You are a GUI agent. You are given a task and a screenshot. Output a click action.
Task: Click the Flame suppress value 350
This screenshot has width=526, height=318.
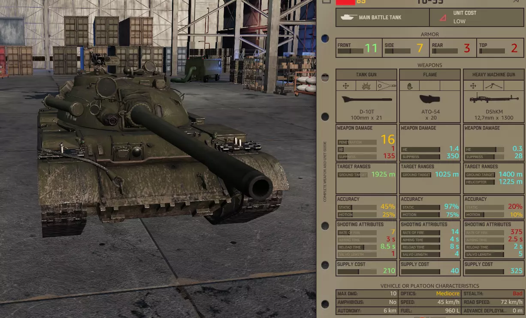(x=453, y=156)
